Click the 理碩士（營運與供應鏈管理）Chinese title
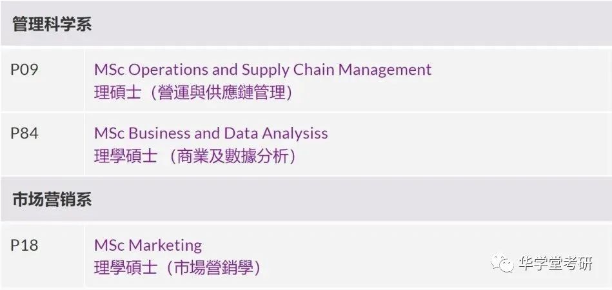The height and width of the screenshot is (290, 612). (193, 93)
